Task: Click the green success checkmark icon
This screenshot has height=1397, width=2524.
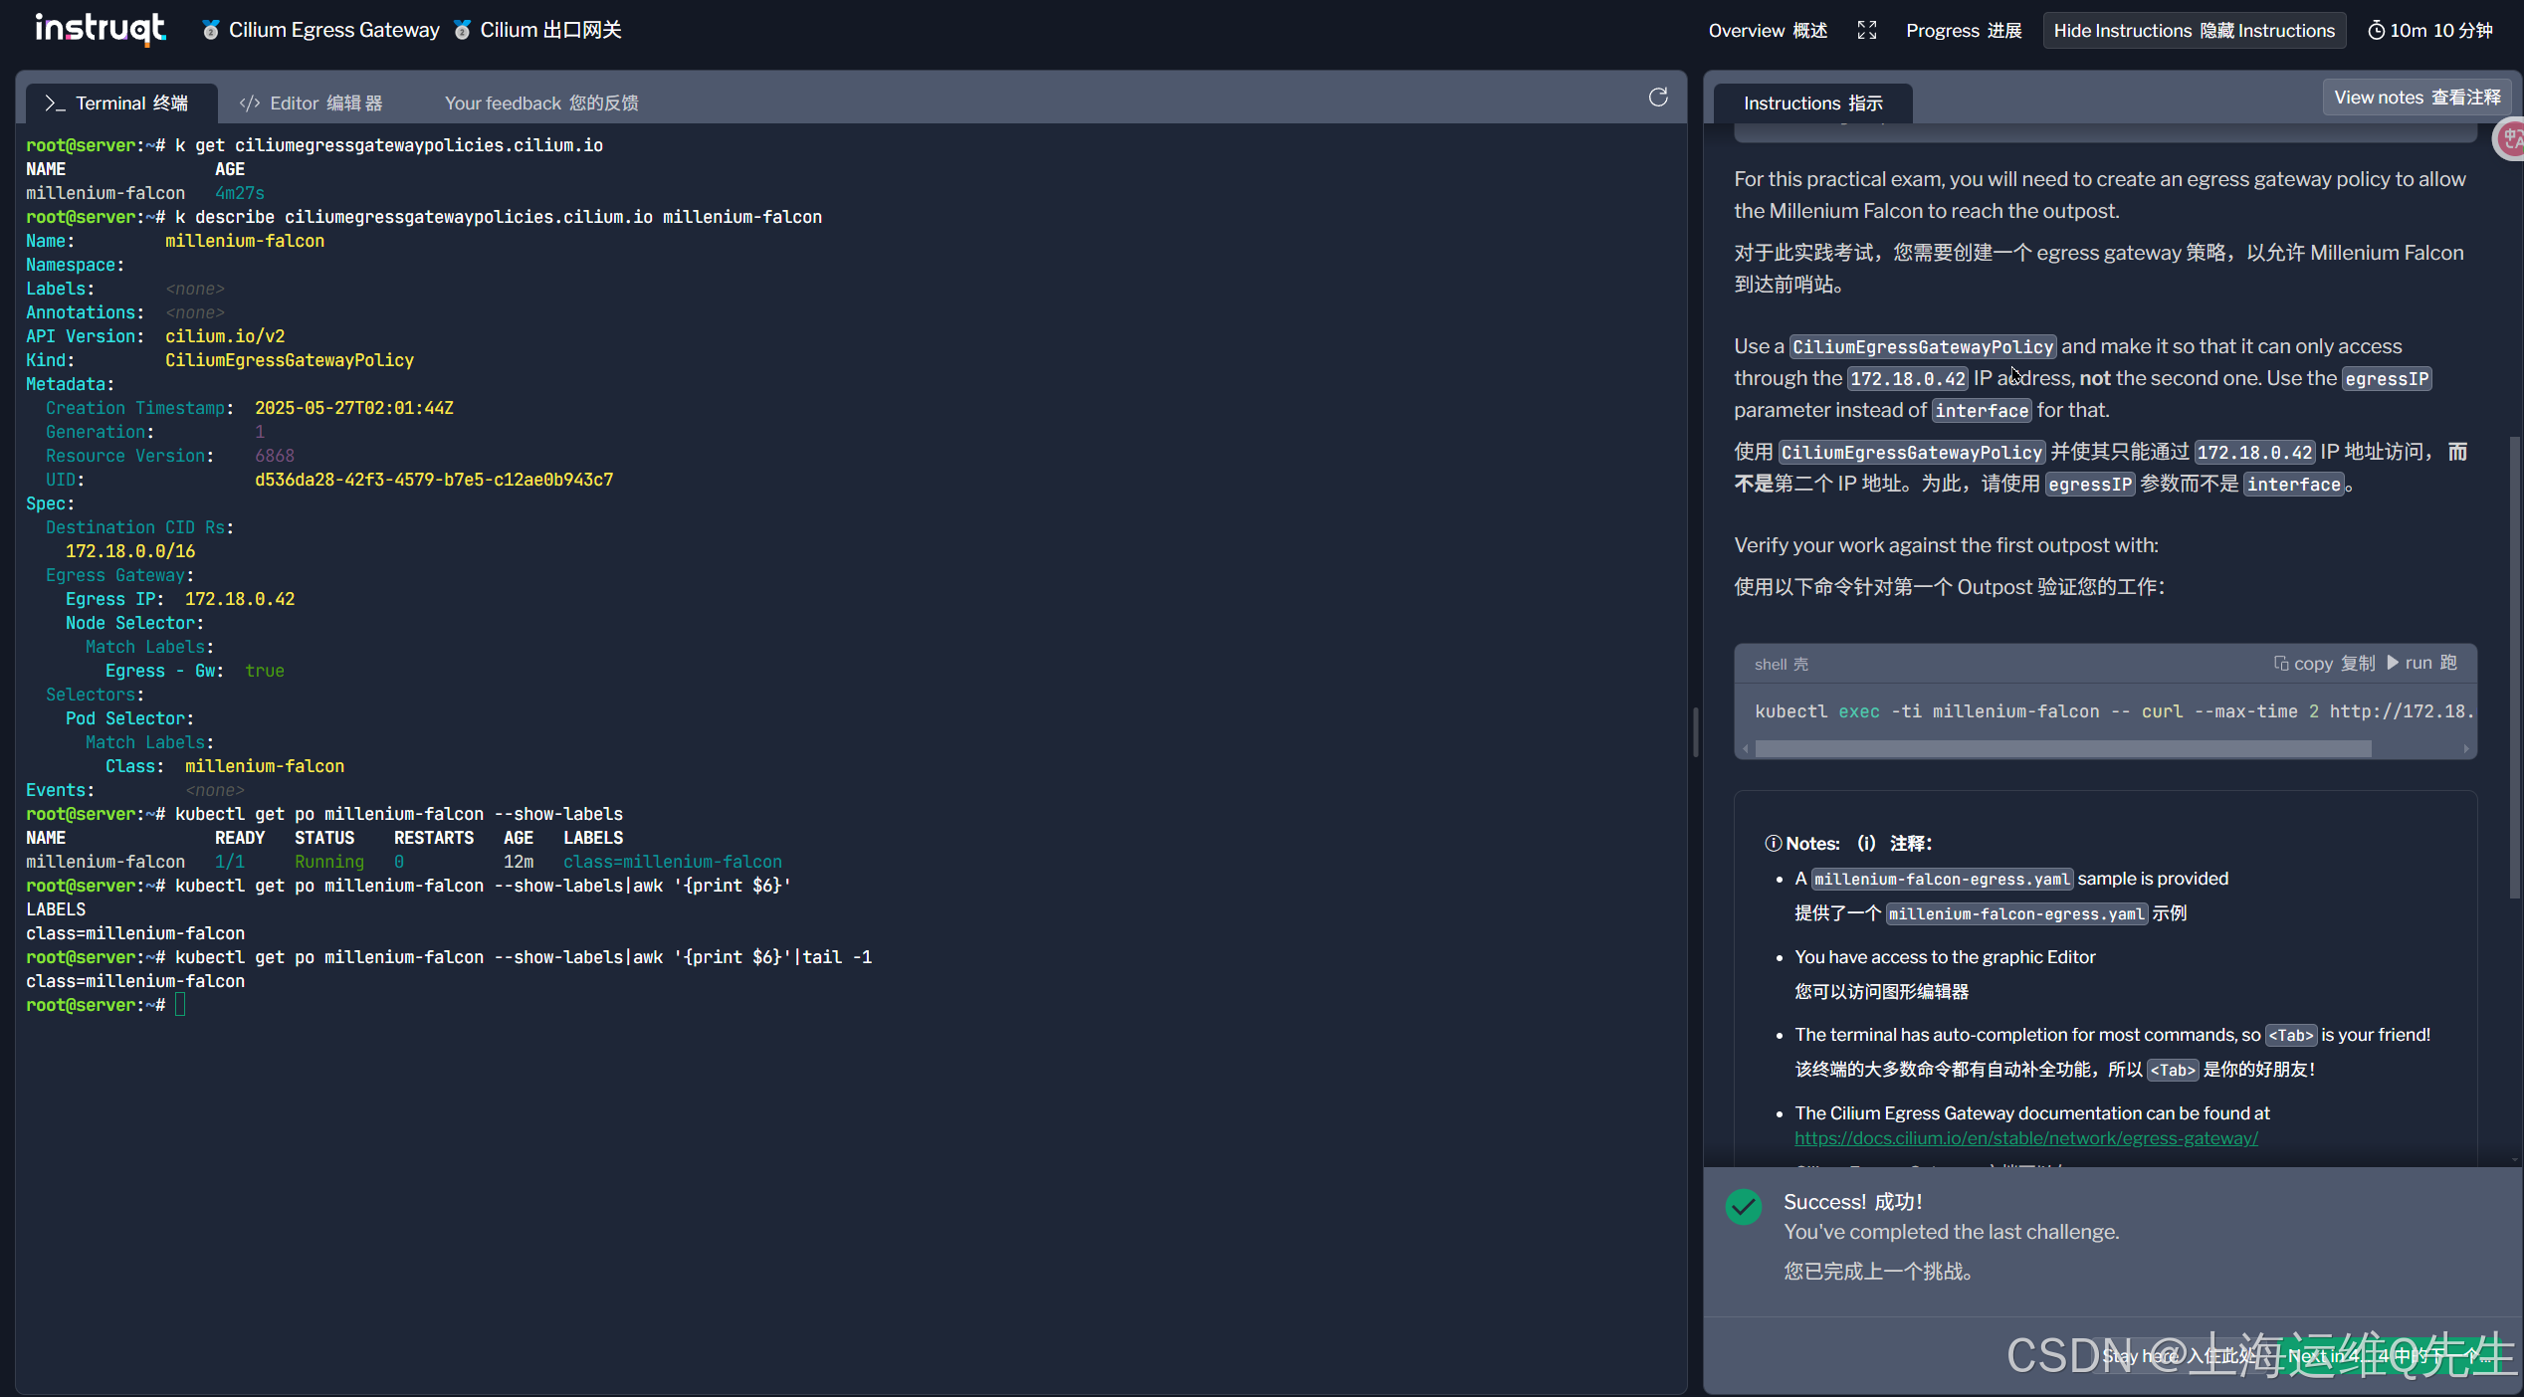Action: (1743, 1207)
